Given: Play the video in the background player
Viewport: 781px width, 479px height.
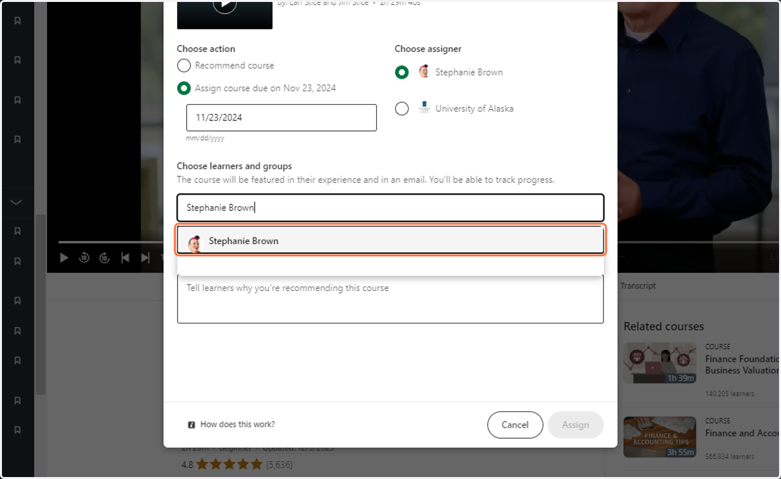Looking at the screenshot, I should pyautogui.click(x=64, y=258).
